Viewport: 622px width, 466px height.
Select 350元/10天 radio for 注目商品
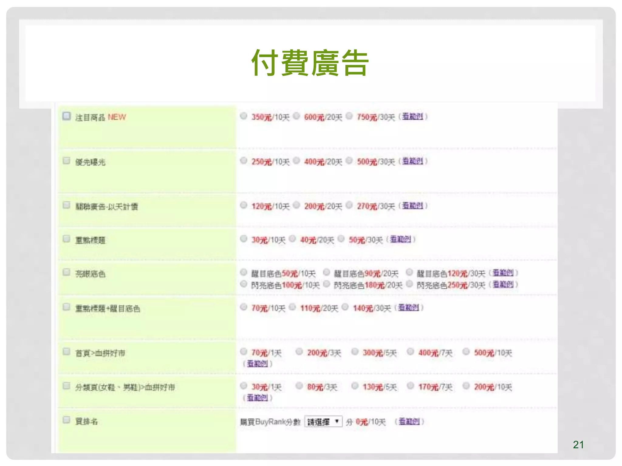pyautogui.click(x=244, y=116)
